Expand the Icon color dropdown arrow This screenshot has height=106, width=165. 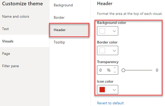[114, 90]
